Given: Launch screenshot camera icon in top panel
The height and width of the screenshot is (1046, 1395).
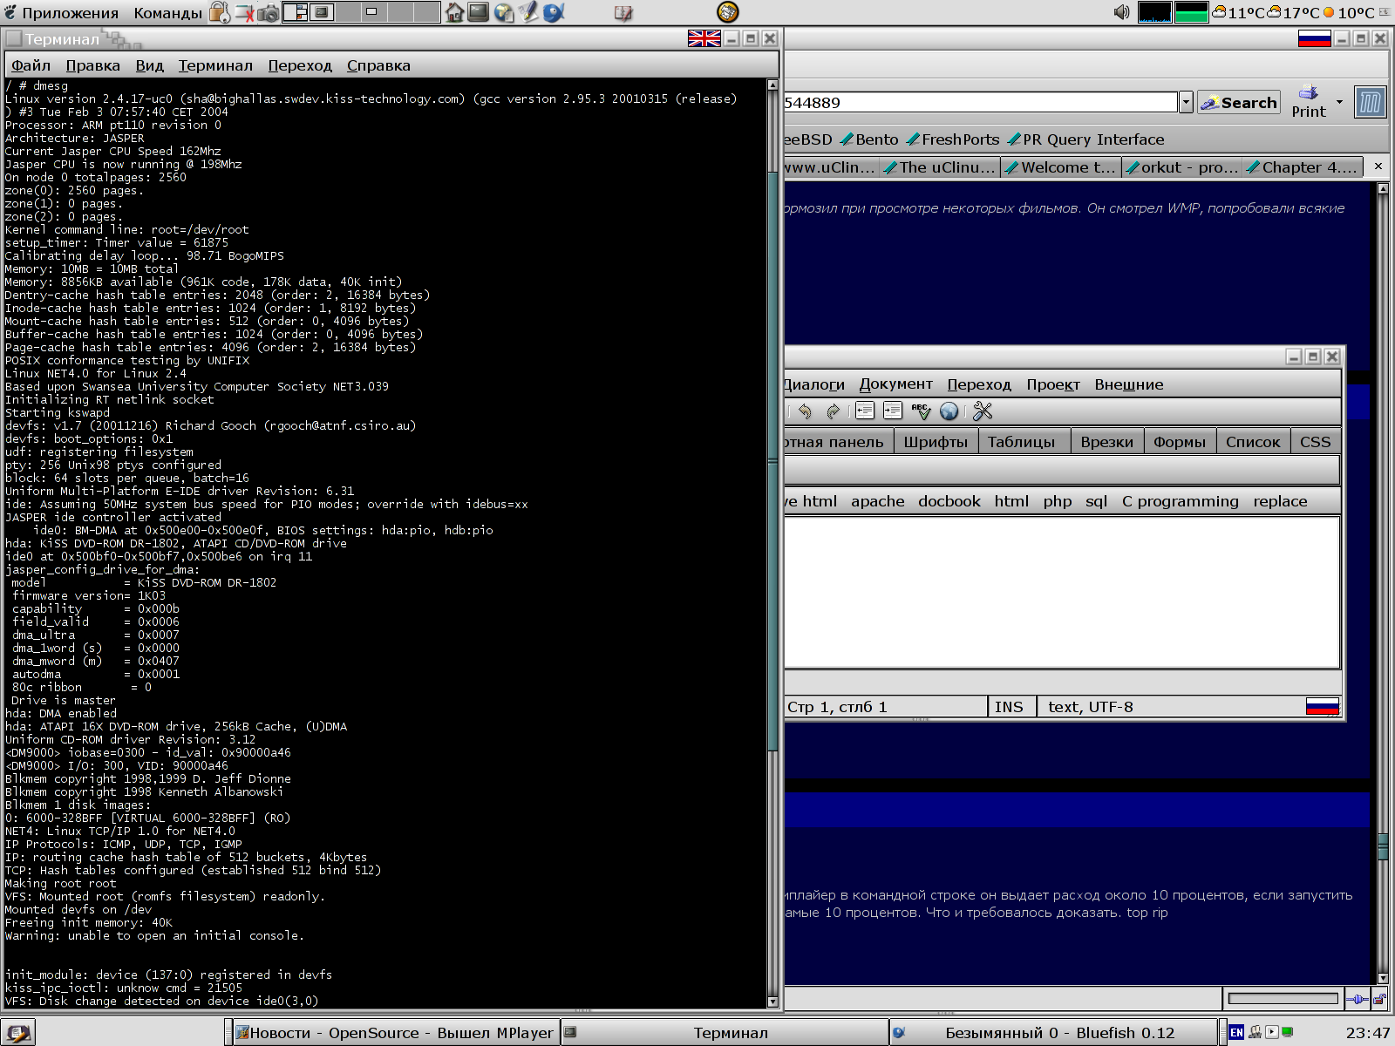Looking at the screenshot, I should [269, 12].
